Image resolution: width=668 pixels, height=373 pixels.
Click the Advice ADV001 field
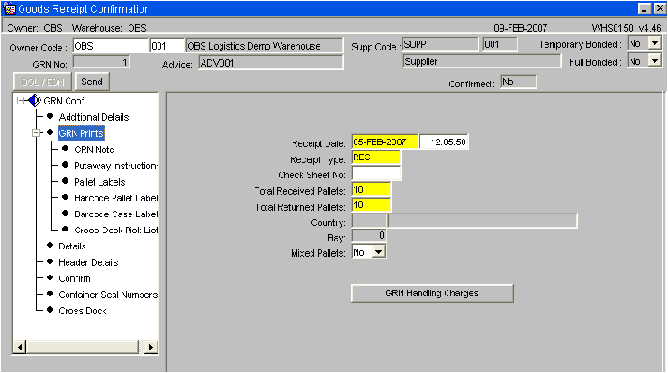[270, 63]
